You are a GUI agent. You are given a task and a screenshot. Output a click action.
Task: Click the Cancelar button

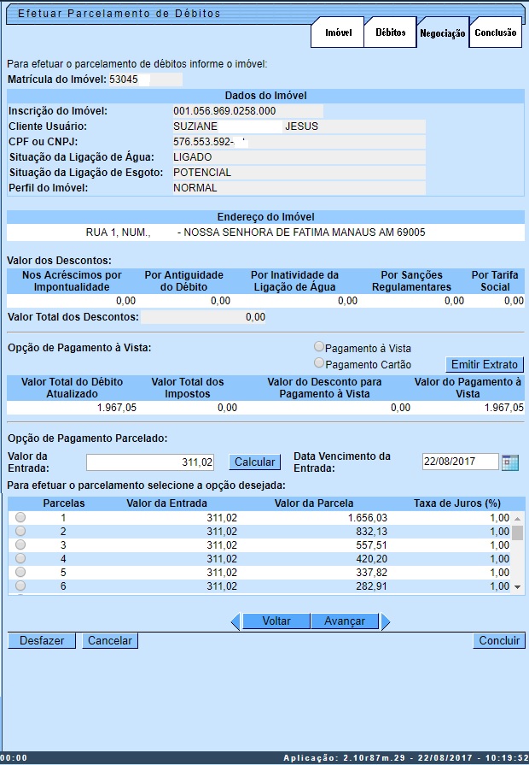[110, 640]
